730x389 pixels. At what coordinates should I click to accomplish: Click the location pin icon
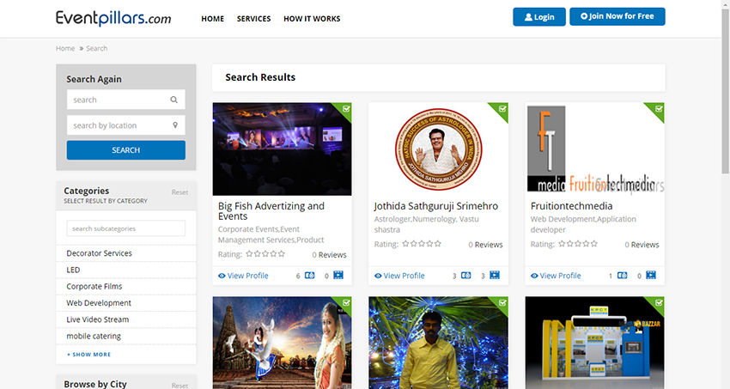click(x=174, y=125)
